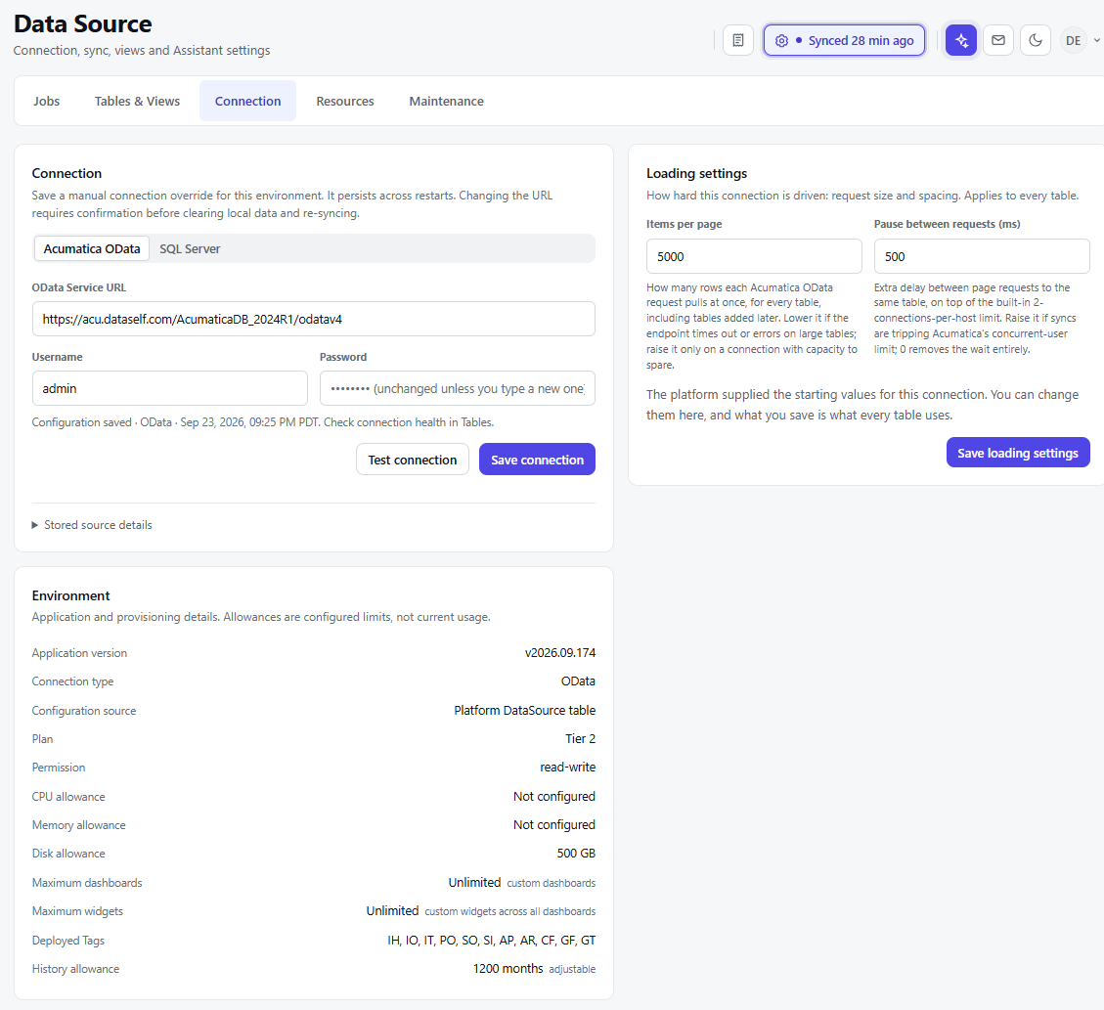Select the Connection tab
Screen dimensions: 1104x1010
pyautogui.click(x=247, y=101)
